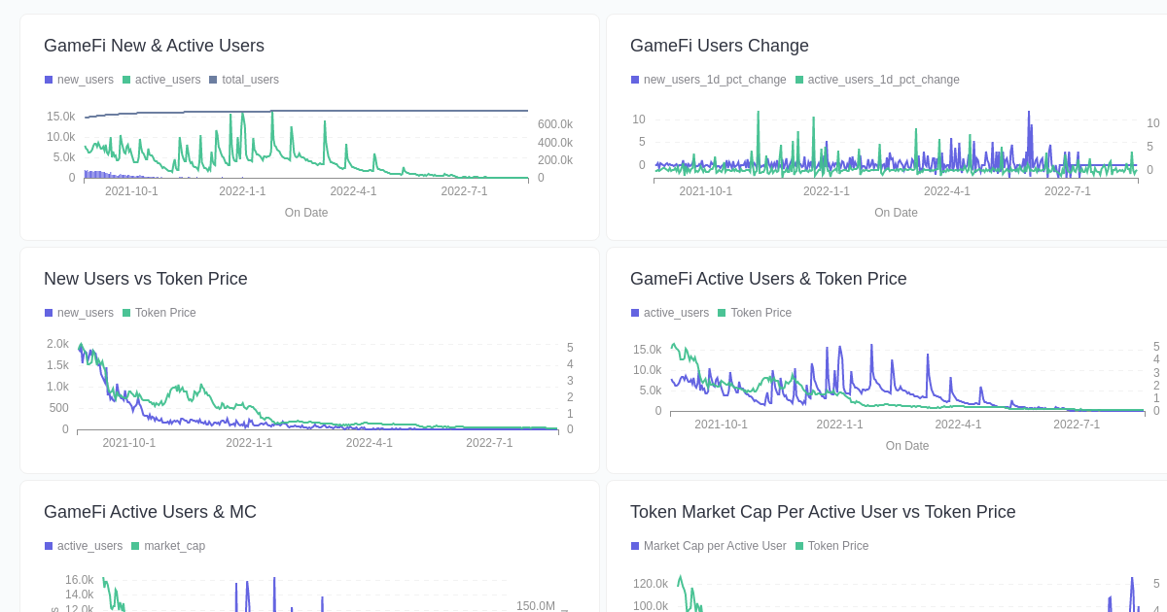Click the purple Market Cap per Active User marker
This screenshot has width=1167, height=612.
[634, 546]
